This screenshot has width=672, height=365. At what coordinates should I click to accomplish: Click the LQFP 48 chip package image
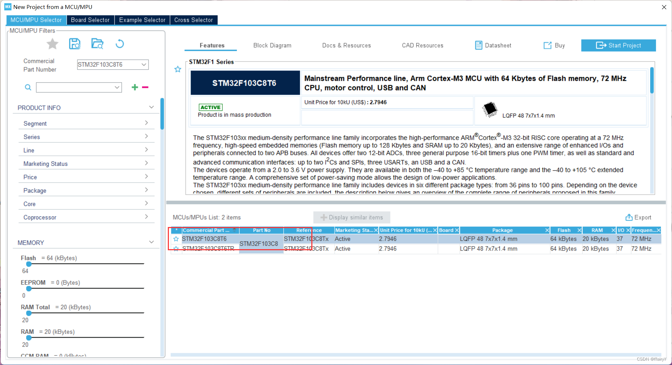point(490,109)
